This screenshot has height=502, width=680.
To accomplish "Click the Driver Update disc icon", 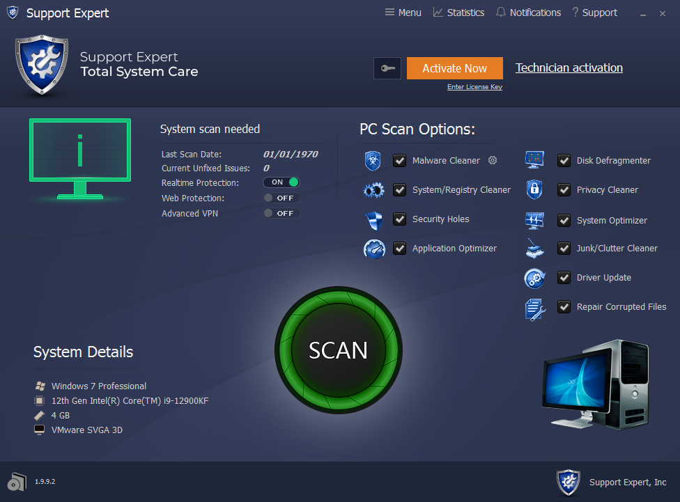I will coord(534,278).
